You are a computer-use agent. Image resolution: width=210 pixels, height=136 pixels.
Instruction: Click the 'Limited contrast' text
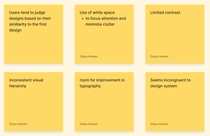coord(165,13)
